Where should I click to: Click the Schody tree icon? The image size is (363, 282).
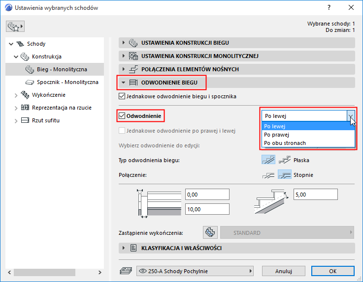pos(20,44)
